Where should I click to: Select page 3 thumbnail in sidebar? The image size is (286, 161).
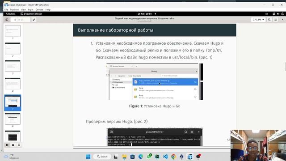point(13,66)
